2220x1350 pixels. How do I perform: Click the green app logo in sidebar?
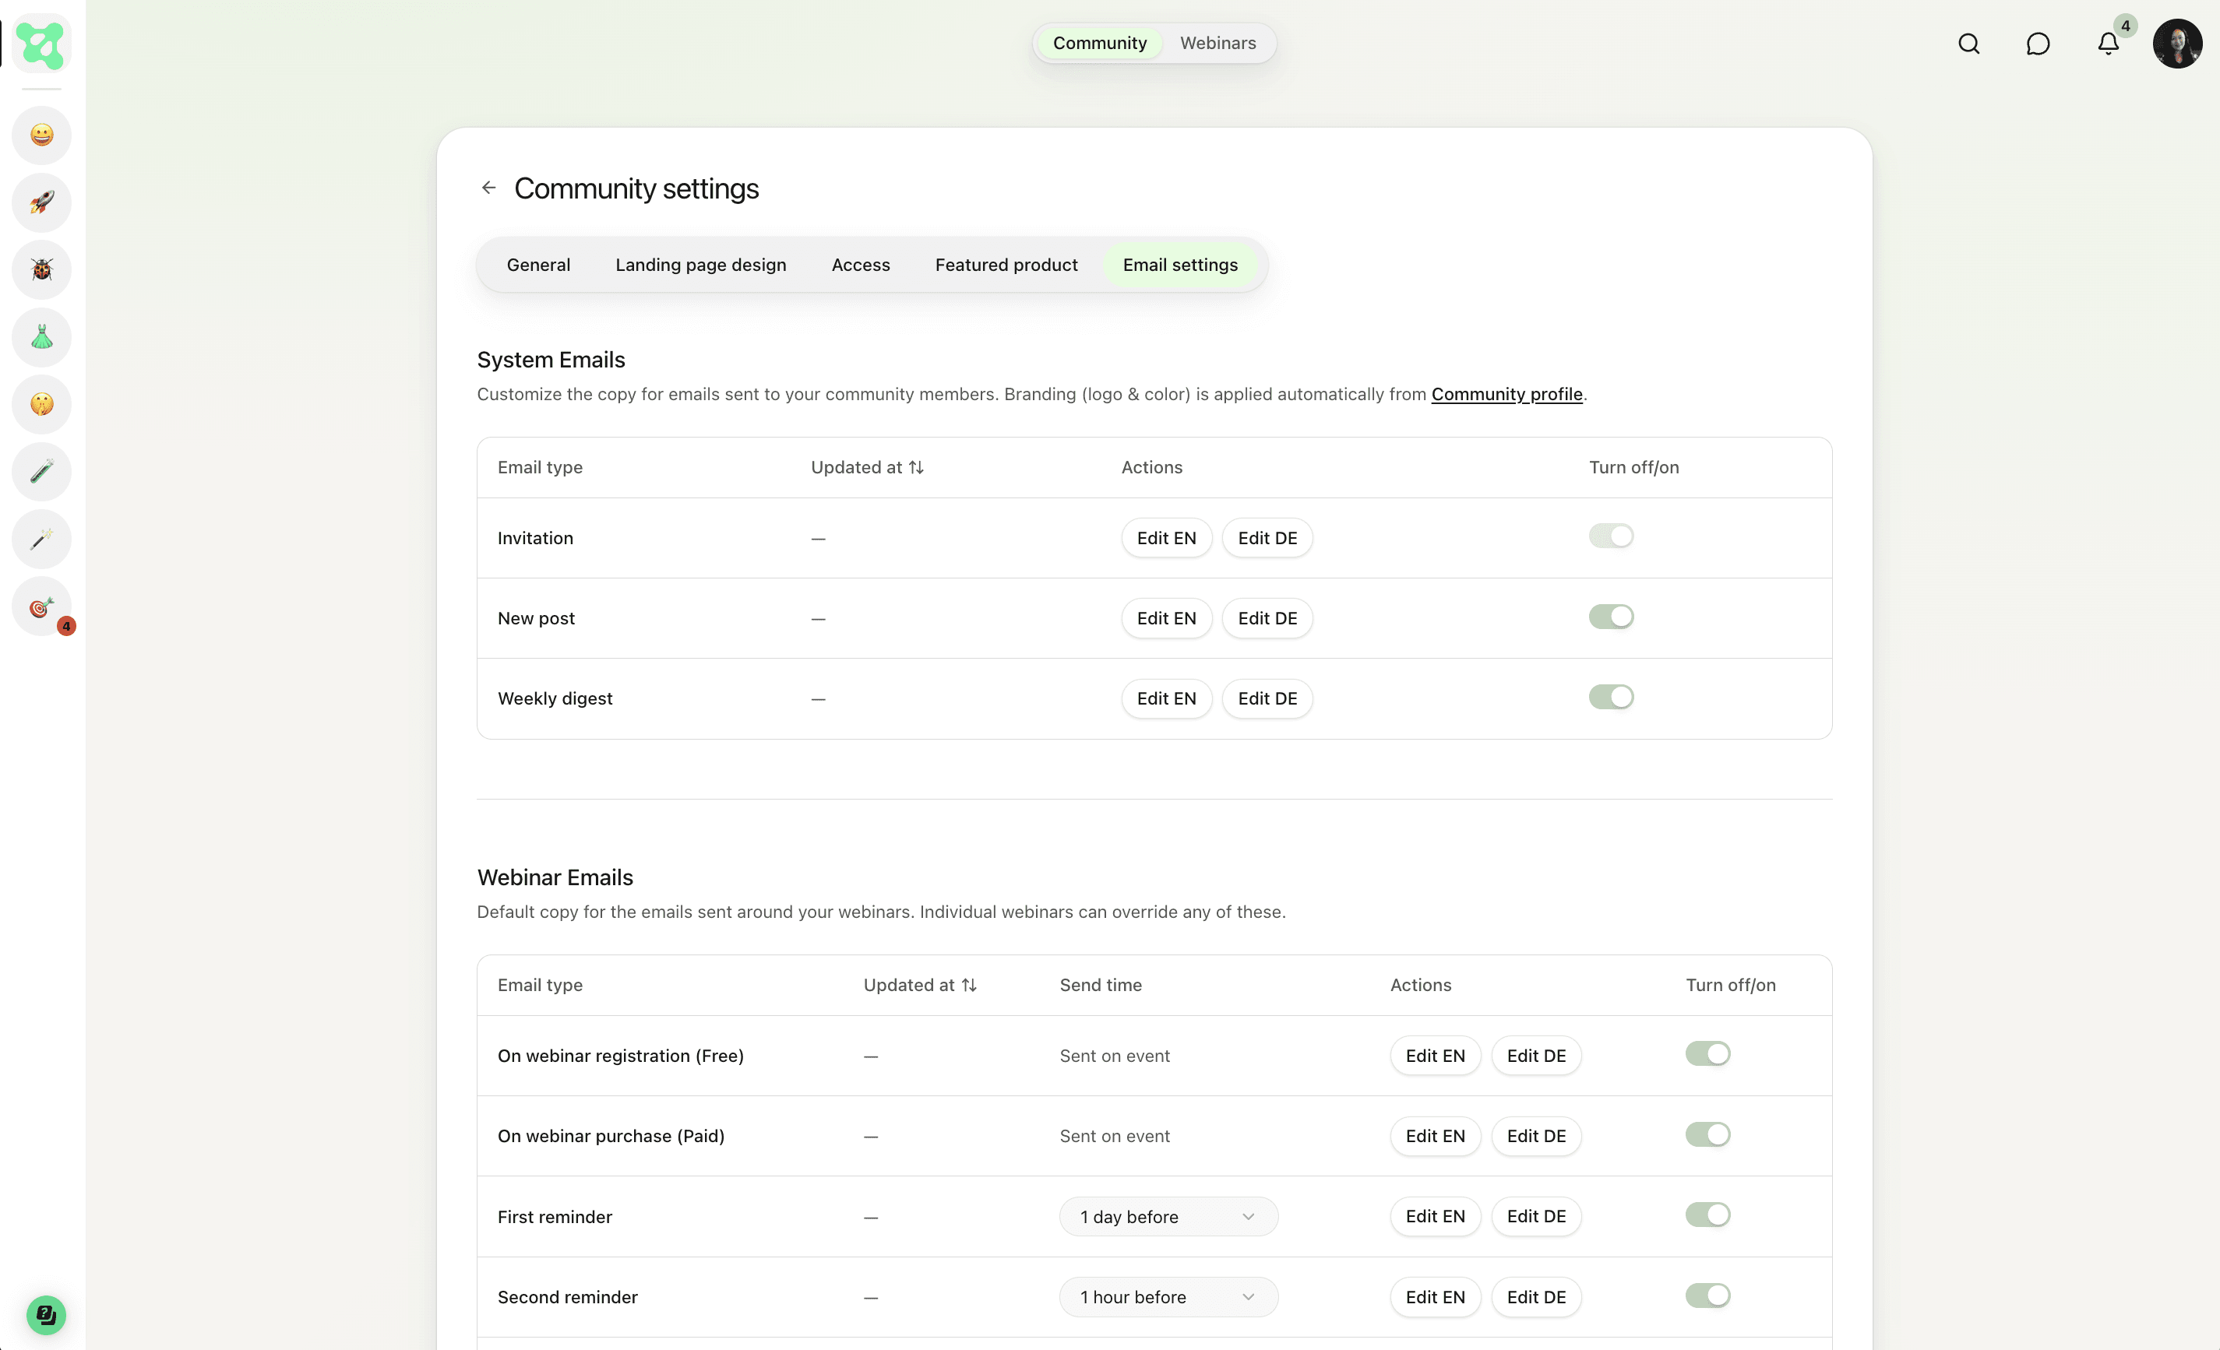tap(41, 44)
